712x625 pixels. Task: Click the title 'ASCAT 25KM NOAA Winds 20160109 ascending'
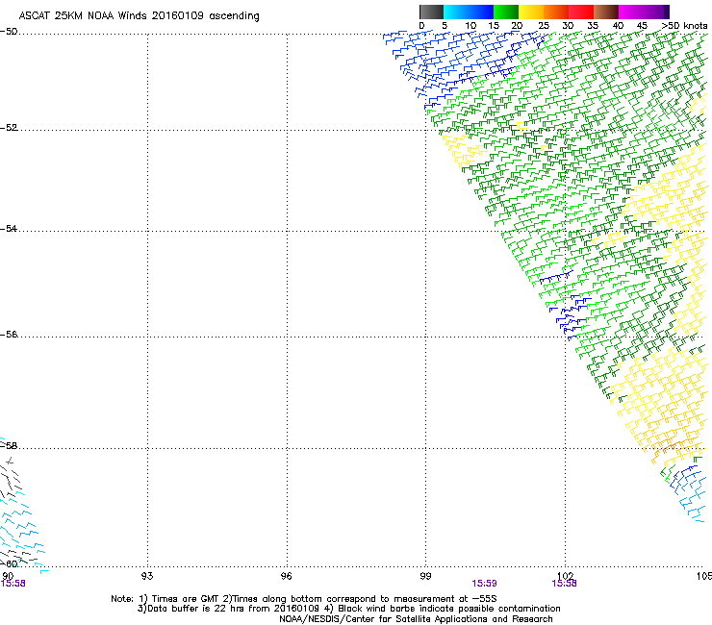139,16
